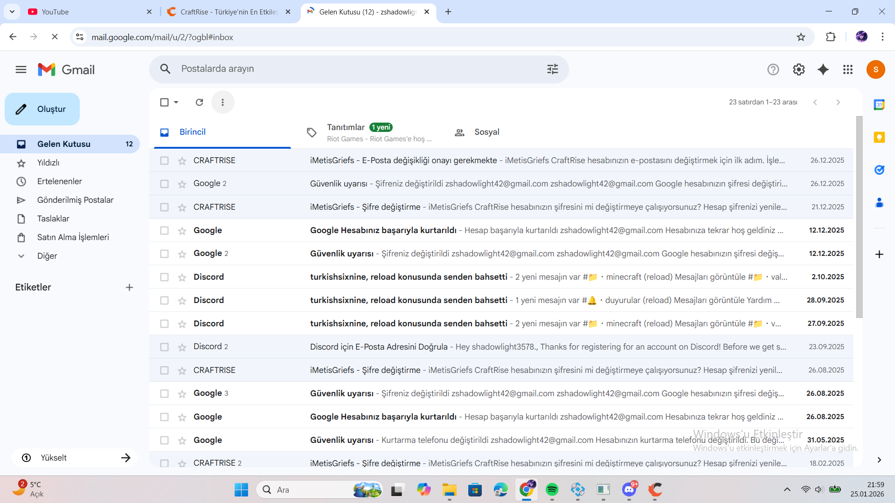Close the CraftRise browser tab
This screenshot has height=503, width=895.
click(288, 12)
